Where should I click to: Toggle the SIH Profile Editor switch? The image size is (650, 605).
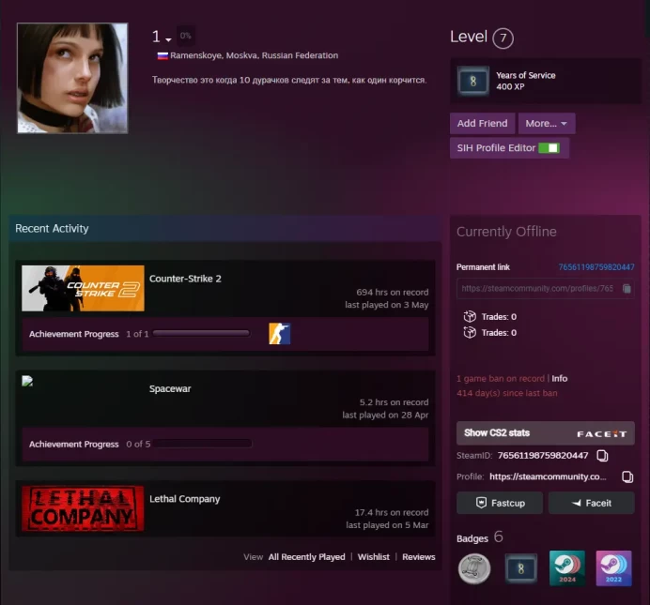point(549,148)
